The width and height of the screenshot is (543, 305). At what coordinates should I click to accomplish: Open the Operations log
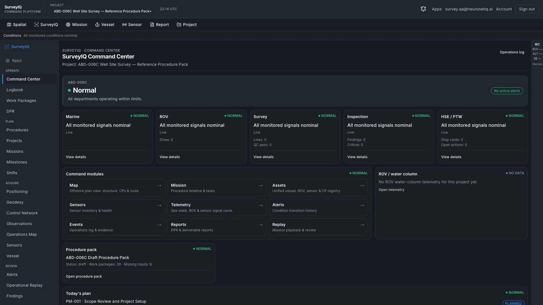coord(512,52)
